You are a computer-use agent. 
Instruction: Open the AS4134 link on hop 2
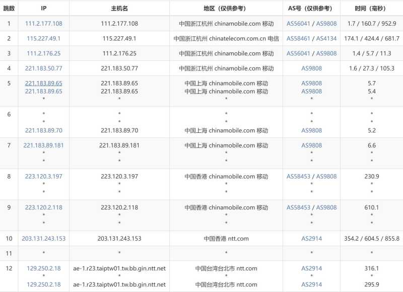(326, 38)
